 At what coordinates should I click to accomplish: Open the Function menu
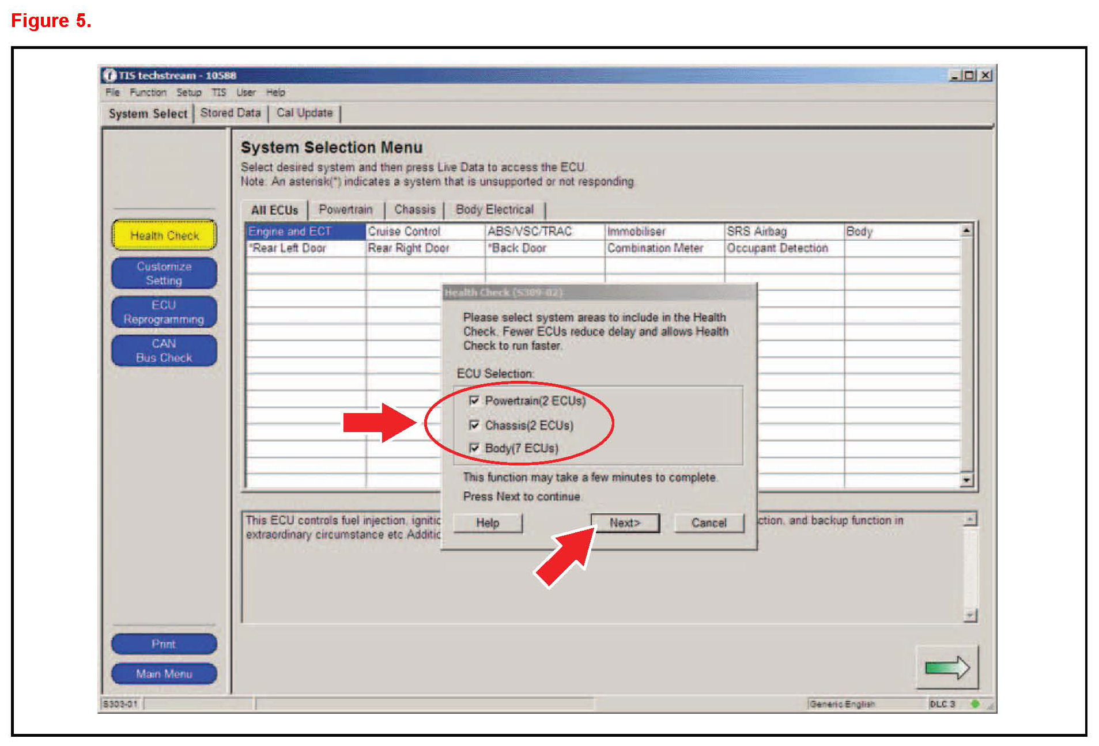coord(148,92)
